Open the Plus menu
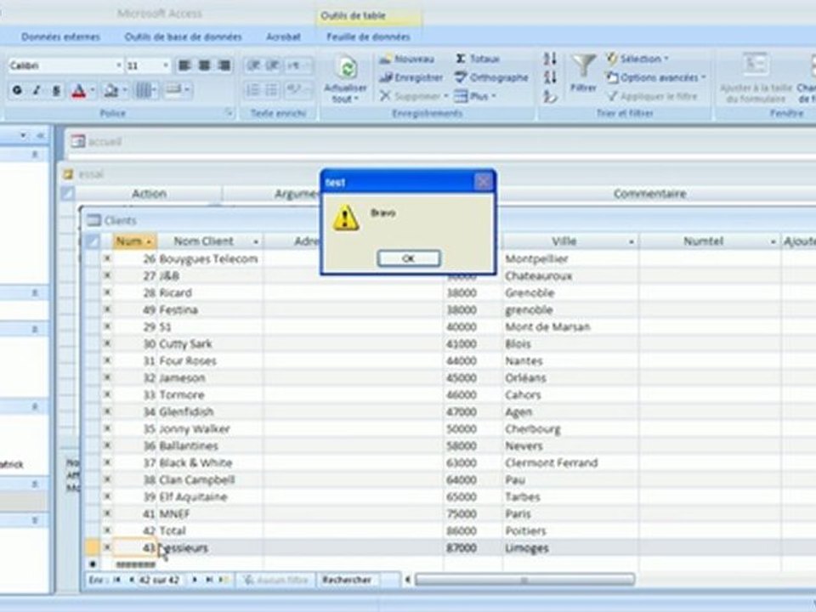 click(x=475, y=96)
